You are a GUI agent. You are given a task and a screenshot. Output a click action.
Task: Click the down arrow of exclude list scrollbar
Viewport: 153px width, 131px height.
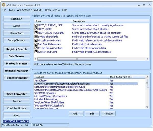[x=147, y=107]
